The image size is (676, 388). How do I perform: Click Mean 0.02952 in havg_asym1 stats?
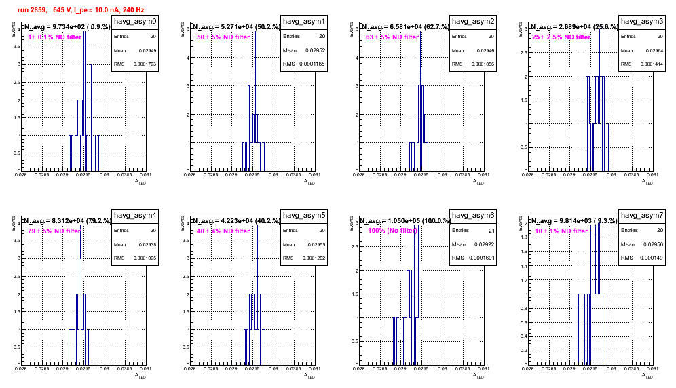tap(304, 50)
